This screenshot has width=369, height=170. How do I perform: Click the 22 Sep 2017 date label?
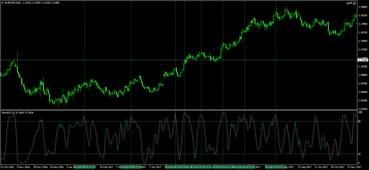[305, 167]
